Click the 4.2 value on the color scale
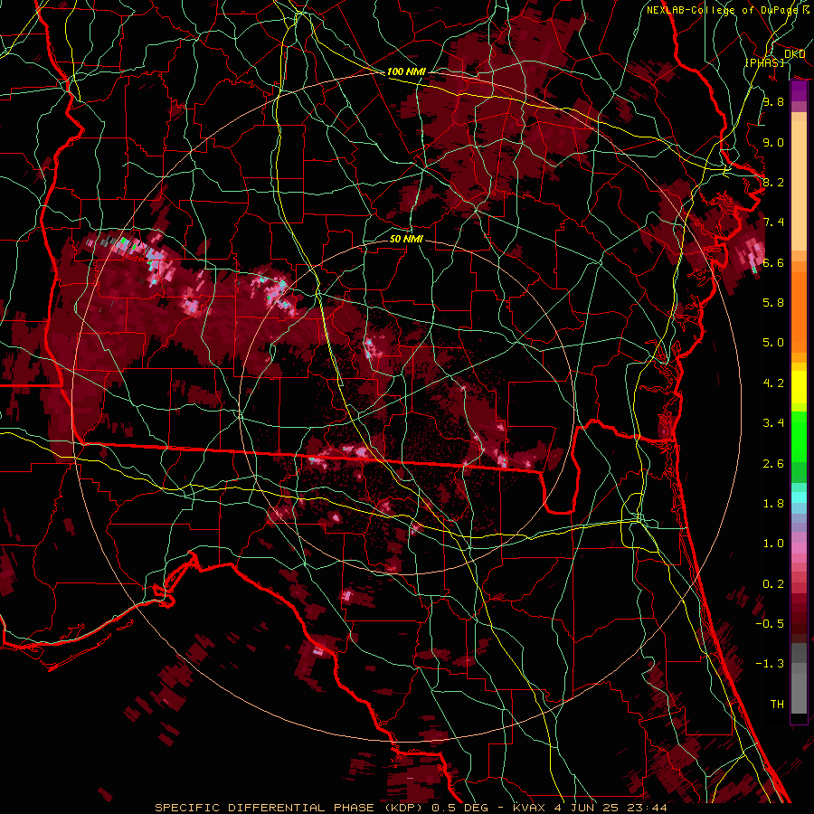This screenshot has width=814, height=814. tap(773, 383)
